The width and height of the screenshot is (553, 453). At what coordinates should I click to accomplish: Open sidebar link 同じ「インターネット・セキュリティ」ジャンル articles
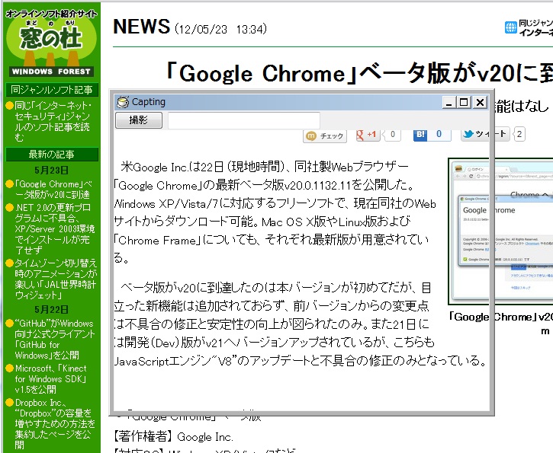[53, 121]
